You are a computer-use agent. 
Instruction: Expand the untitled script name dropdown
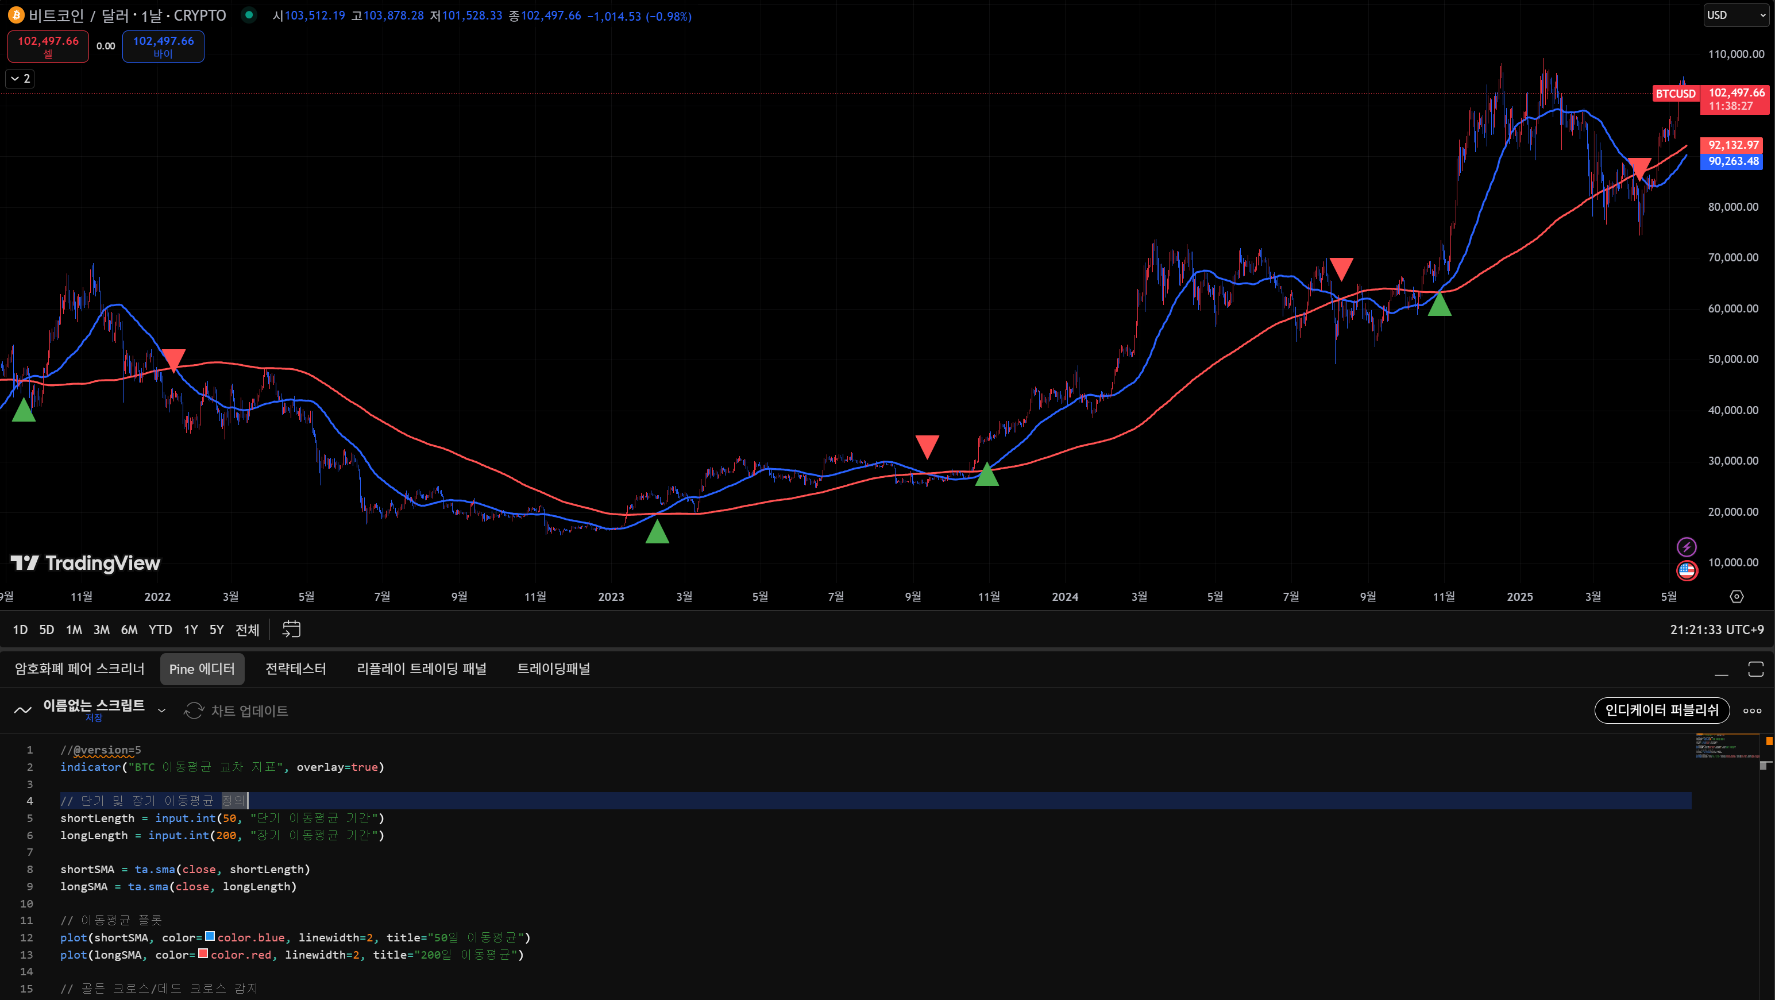pos(162,711)
